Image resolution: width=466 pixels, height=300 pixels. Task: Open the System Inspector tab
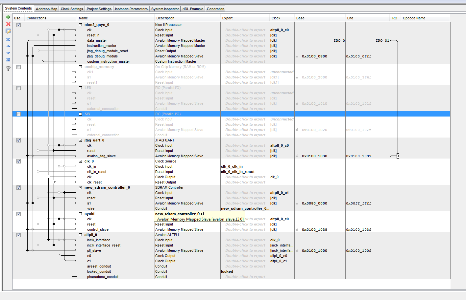pyautogui.click(x=165, y=9)
